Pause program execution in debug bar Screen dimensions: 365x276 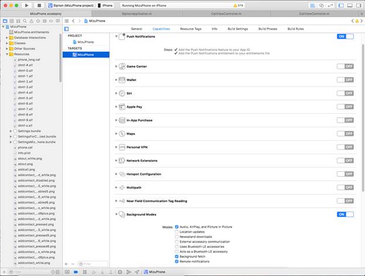(85, 272)
